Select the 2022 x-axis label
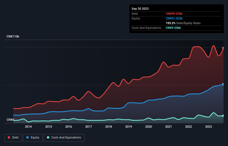 (189, 127)
